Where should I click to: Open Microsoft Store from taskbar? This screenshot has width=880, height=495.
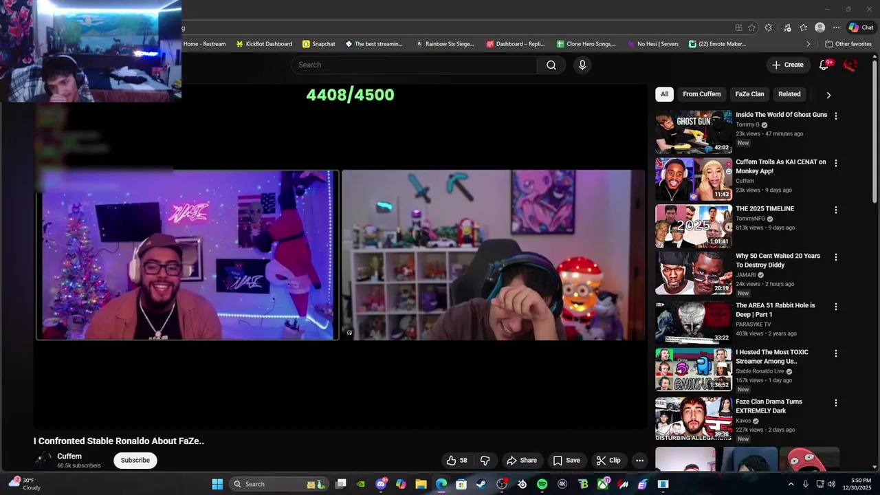[x=461, y=484]
